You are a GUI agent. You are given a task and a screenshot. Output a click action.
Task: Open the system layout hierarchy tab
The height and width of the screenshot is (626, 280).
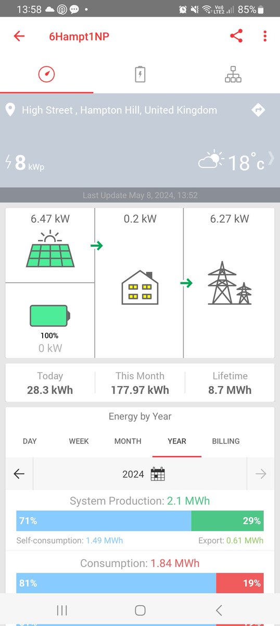point(233,75)
